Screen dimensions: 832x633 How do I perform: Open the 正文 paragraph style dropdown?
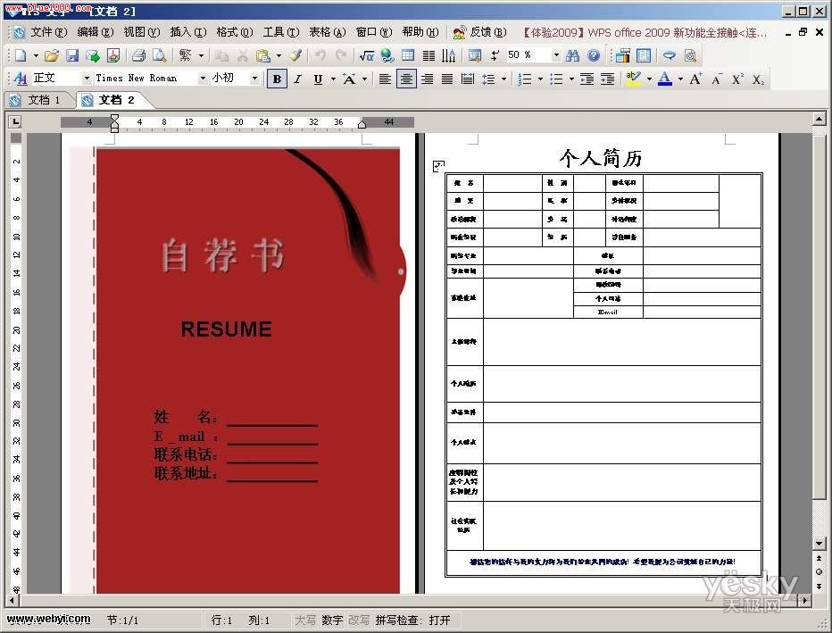pyautogui.click(x=87, y=79)
